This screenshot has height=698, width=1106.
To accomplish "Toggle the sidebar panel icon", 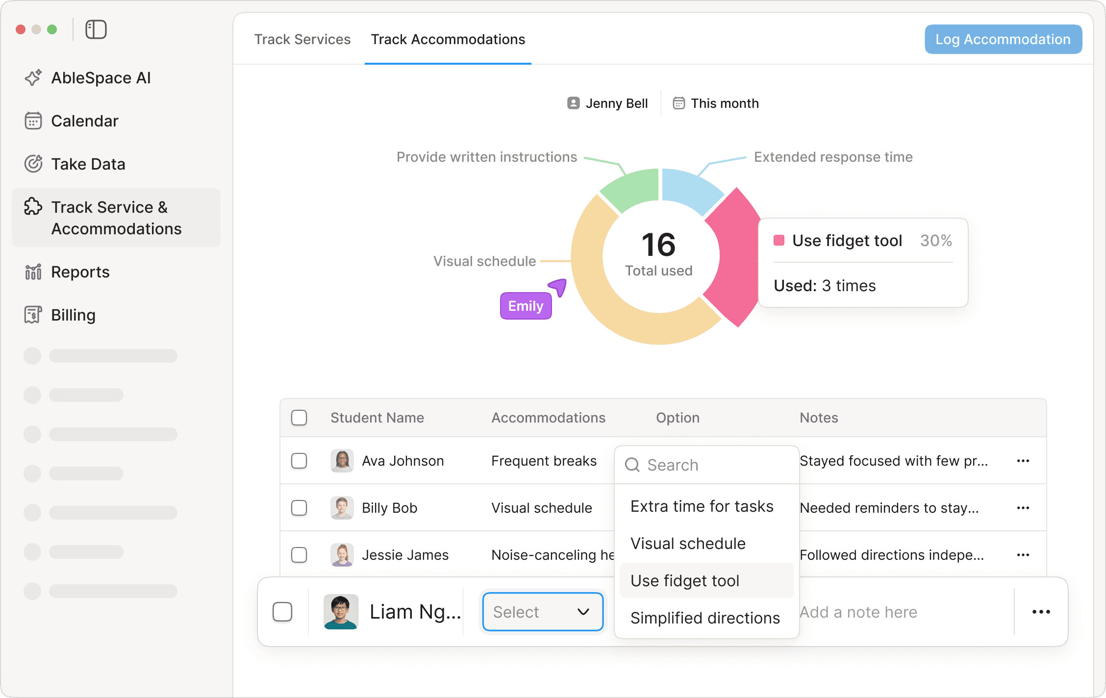I will (96, 29).
